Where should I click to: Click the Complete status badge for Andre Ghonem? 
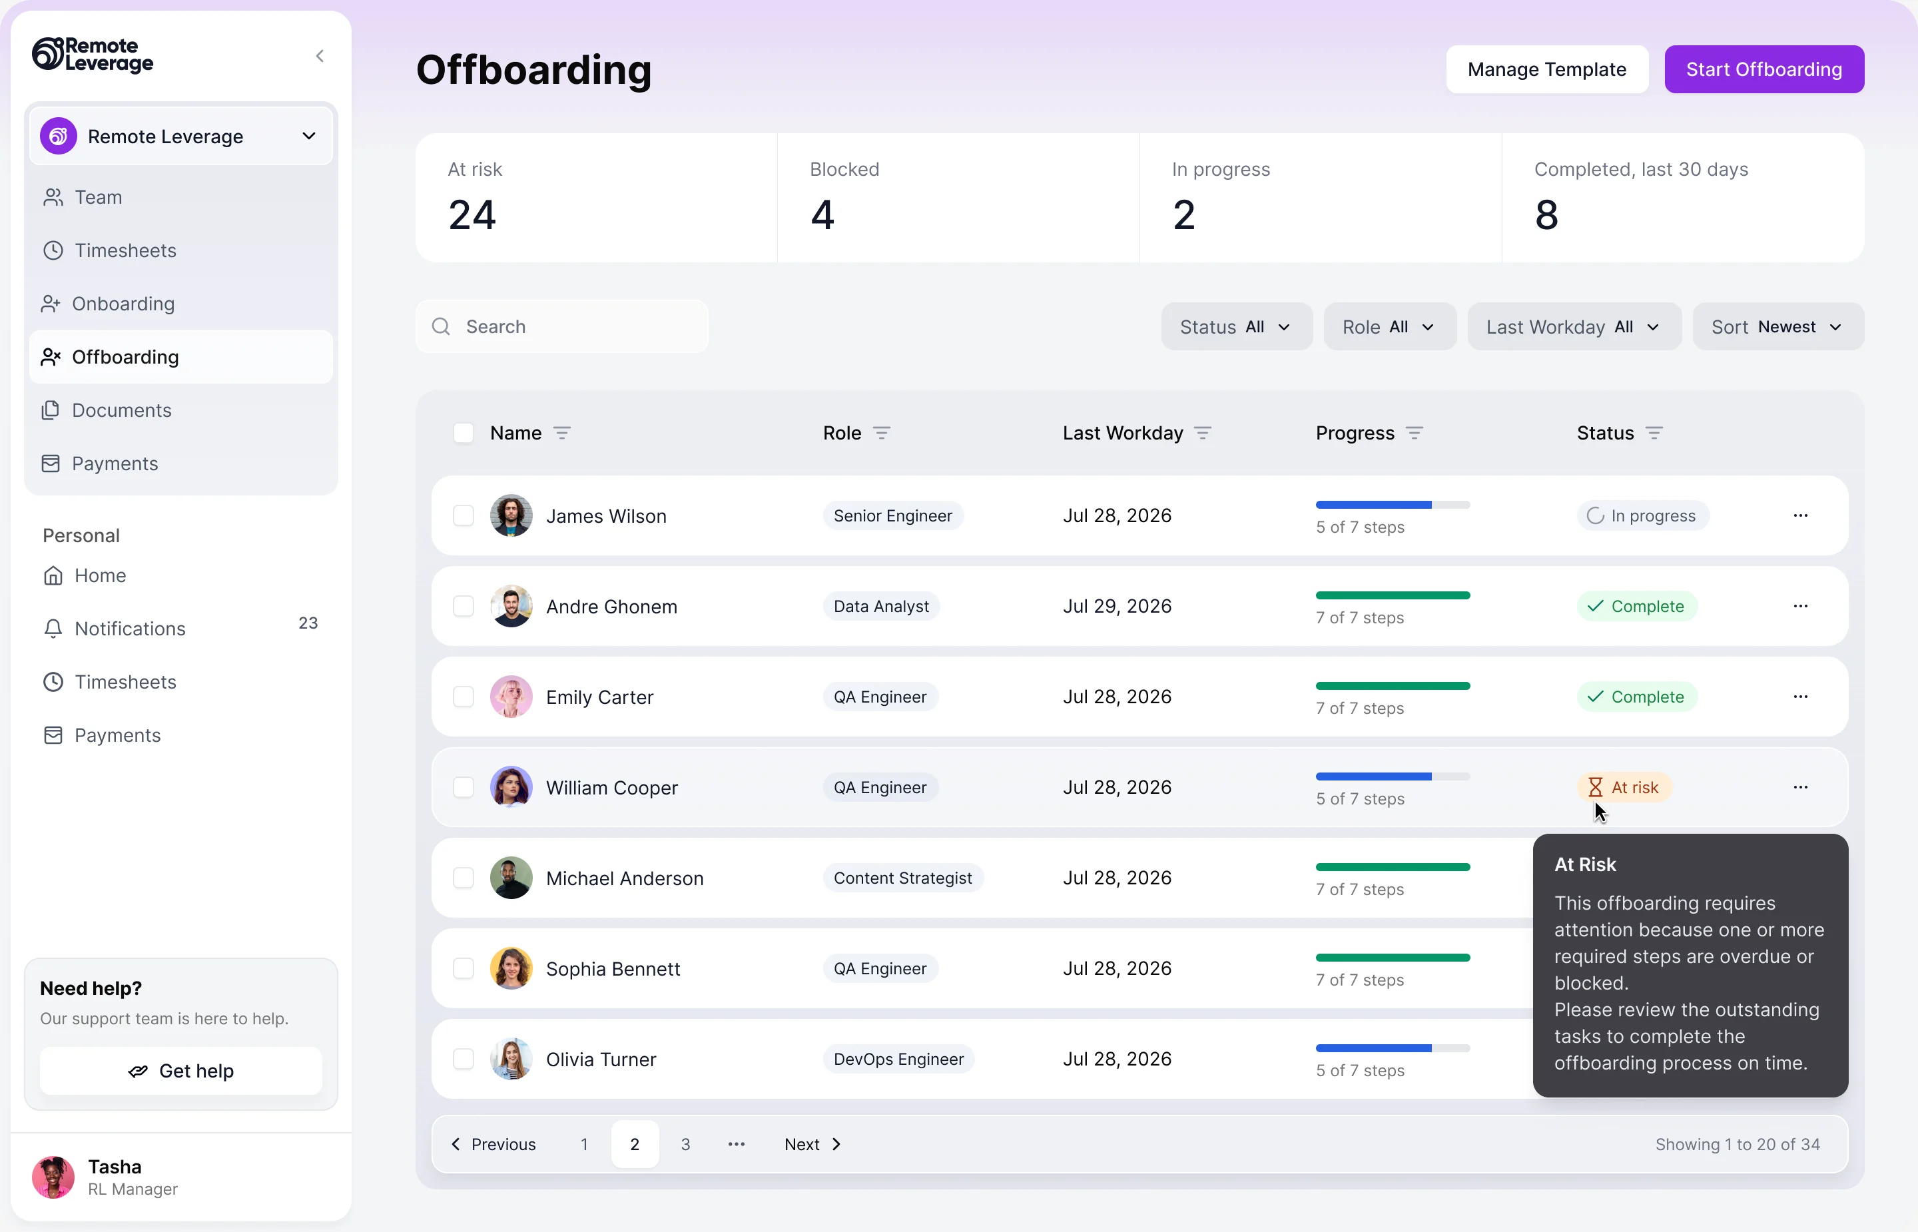[1636, 607]
